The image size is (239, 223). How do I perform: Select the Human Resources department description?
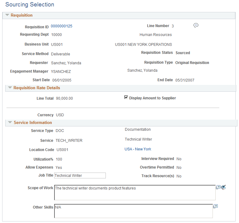click(x=156, y=35)
